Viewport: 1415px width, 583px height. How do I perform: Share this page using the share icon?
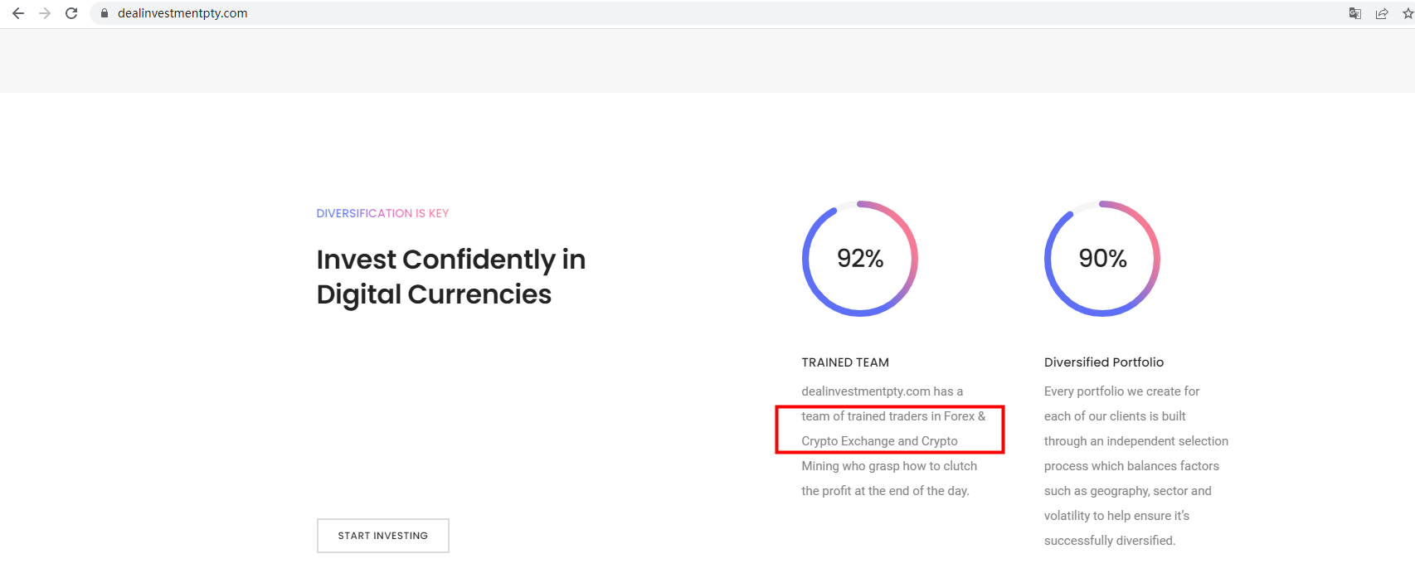click(1382, 13)
